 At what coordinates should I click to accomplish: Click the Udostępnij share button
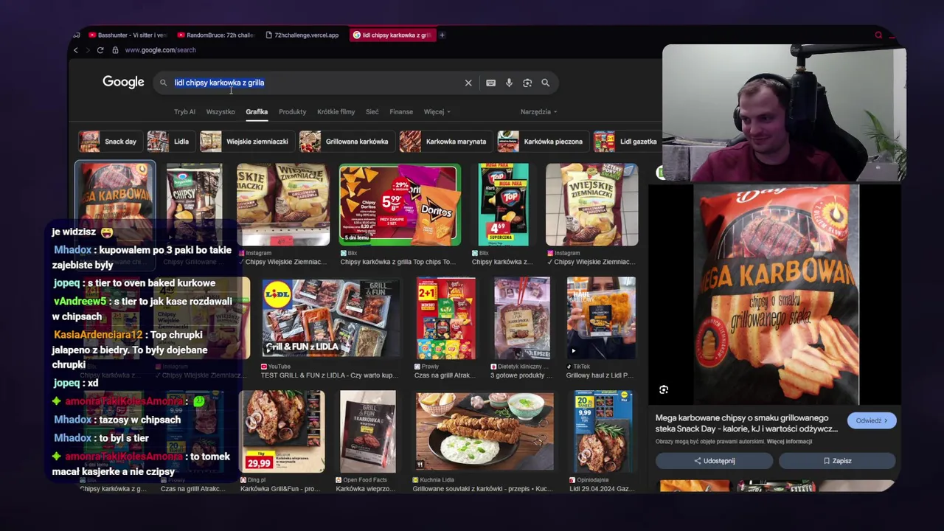click(714, 461)
